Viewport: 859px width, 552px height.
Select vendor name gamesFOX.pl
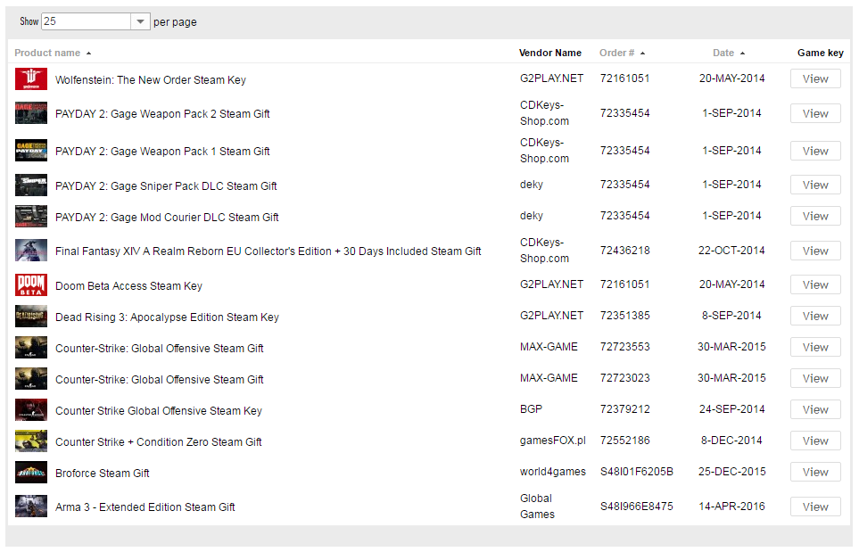pos(553,441)
